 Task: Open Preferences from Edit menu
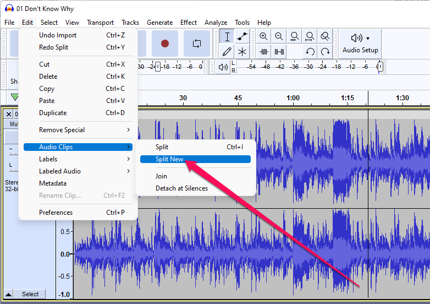[78, 212]
